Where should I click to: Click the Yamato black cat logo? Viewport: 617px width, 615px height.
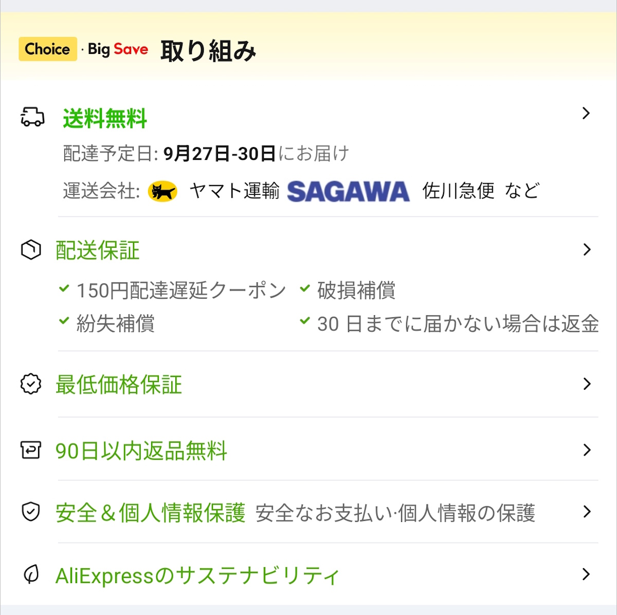(162, 191)
